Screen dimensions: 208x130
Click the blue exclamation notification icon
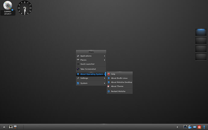pos(204,127)
